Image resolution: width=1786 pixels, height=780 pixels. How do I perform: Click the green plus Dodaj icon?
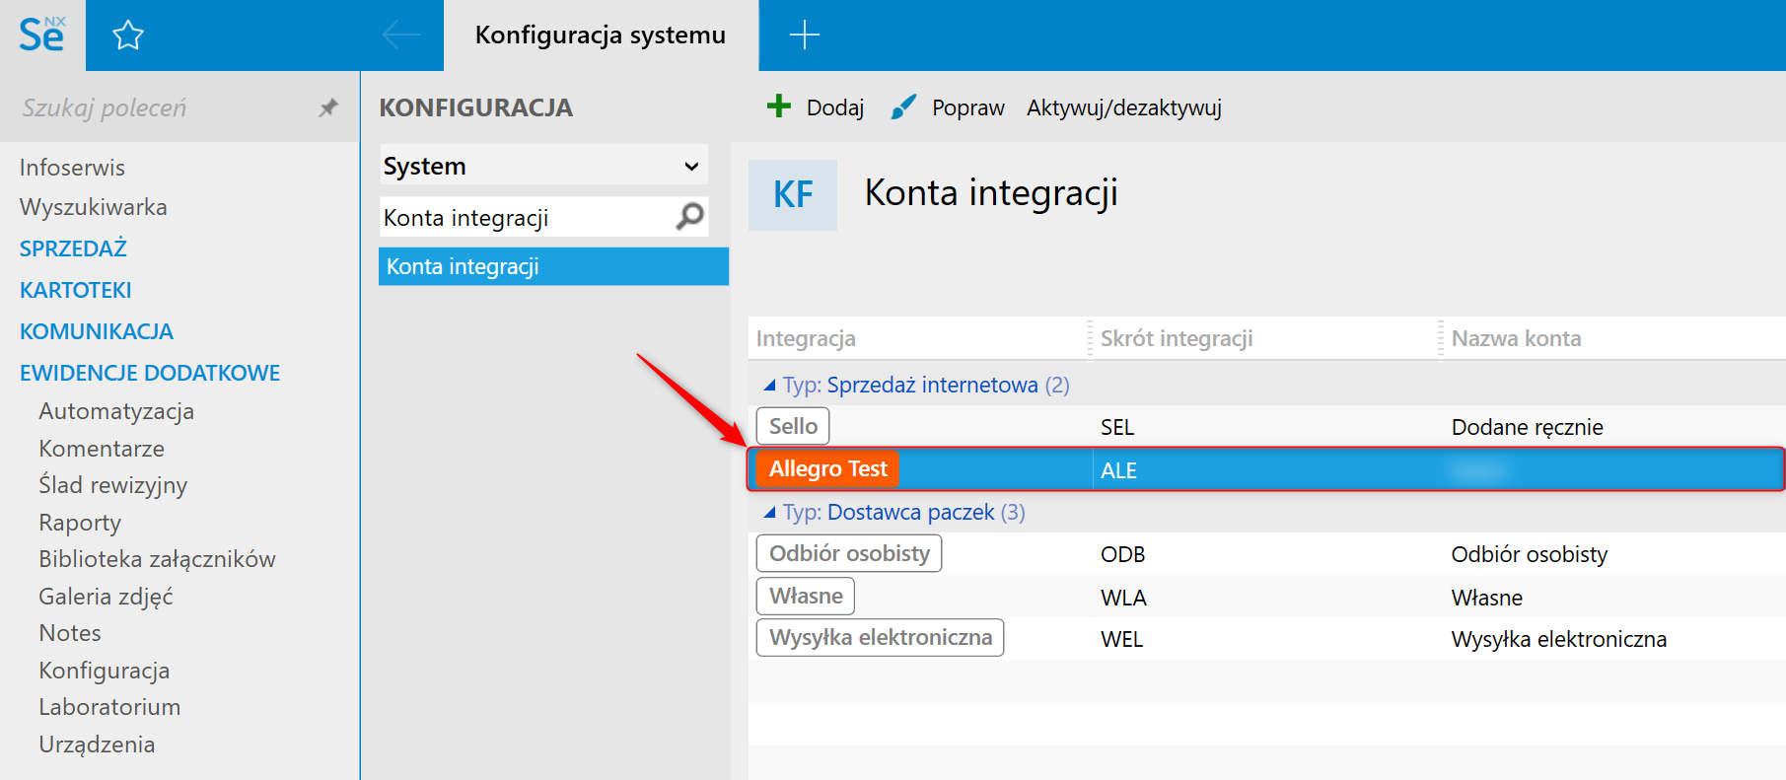[x=779, y=106]
